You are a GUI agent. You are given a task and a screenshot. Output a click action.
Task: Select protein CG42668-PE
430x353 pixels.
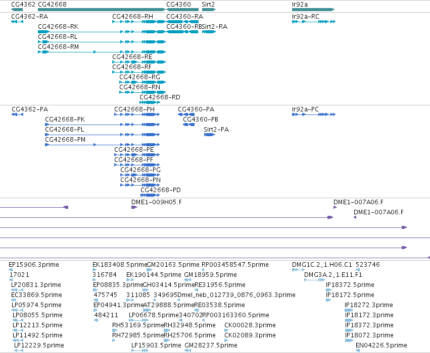pyautogui.click(x=134, y=150)
